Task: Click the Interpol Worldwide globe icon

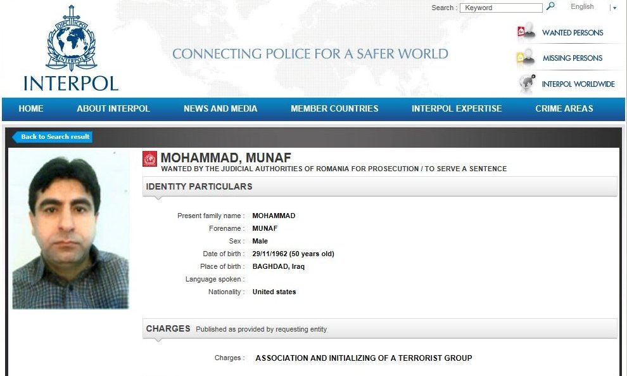Action: (527, 83)
